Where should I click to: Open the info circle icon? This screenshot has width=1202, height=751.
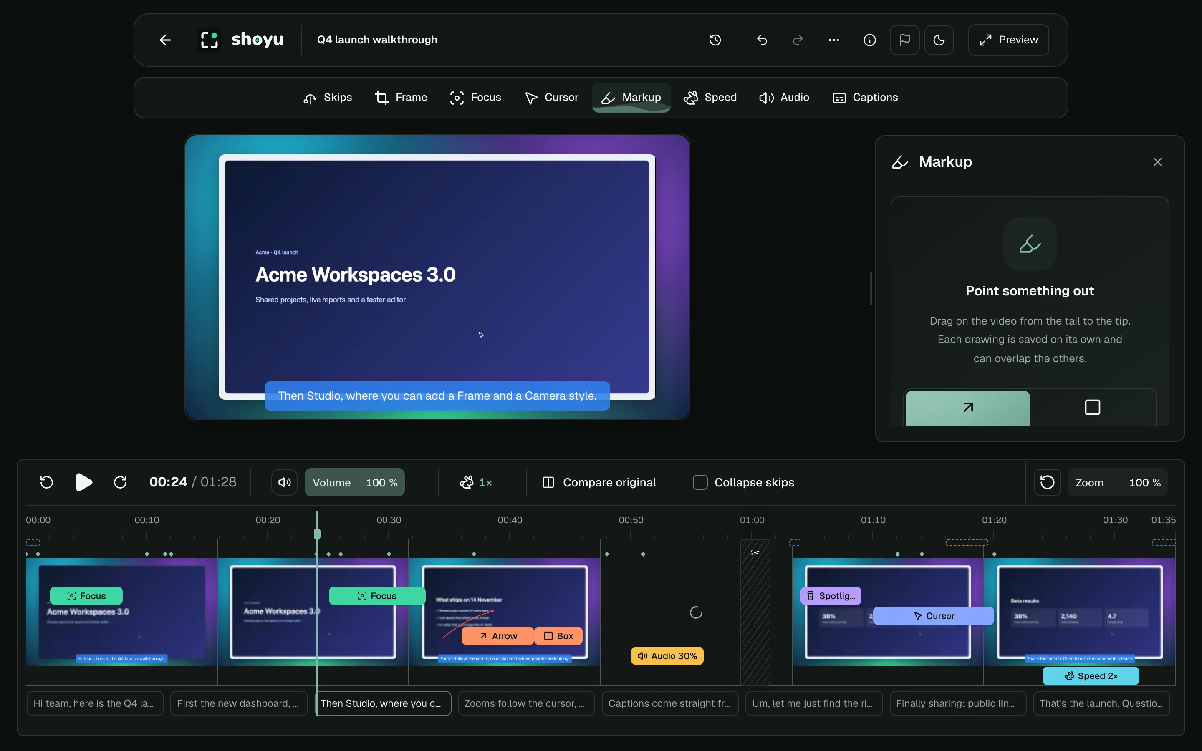[870, 40]
